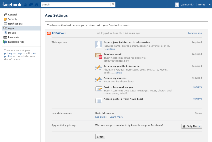This screenshot has width=212, height=142.
Task: Select Mobile in the settings sidebar
Action: click(12, 33)
